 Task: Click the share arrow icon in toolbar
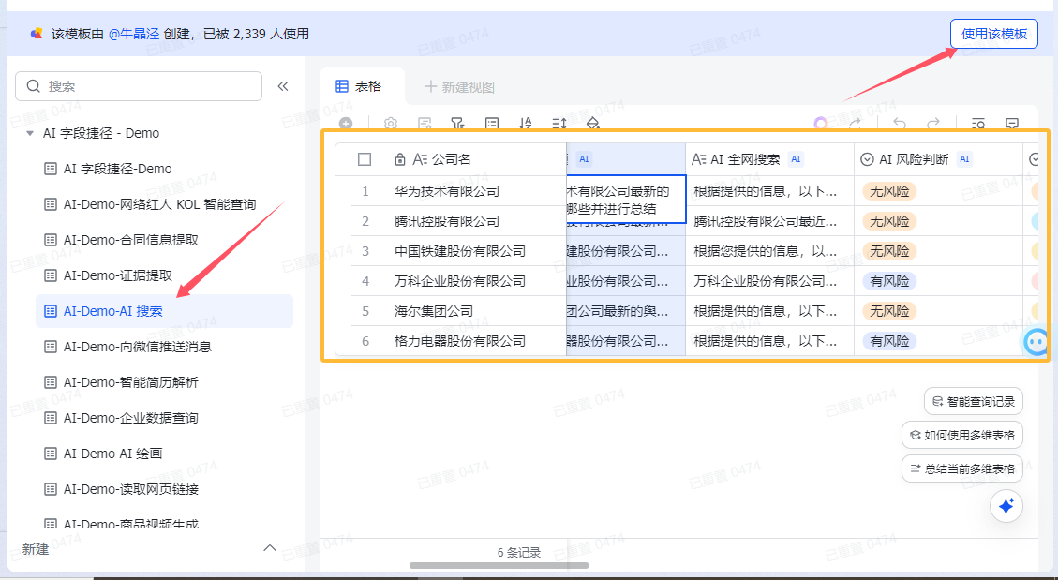pos(855,124)
